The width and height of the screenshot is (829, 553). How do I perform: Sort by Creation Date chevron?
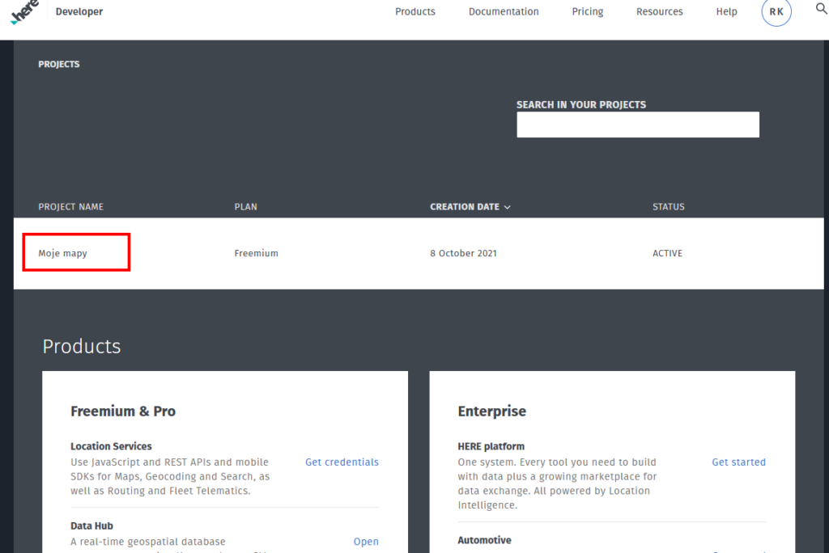(x=508, y=208)
